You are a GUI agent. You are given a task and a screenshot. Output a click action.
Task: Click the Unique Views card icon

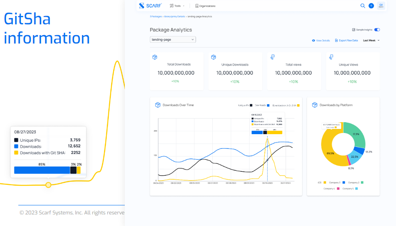pos(331,57)
